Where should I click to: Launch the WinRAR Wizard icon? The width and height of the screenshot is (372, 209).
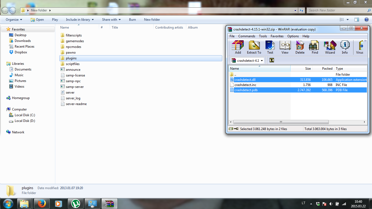330,47
